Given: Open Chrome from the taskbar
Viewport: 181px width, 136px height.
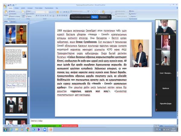Looking at the screenshot, I should click(x=28, y=129).
